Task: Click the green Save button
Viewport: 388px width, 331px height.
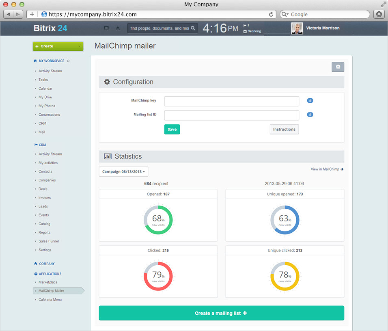Action: [x=172, y=129]
